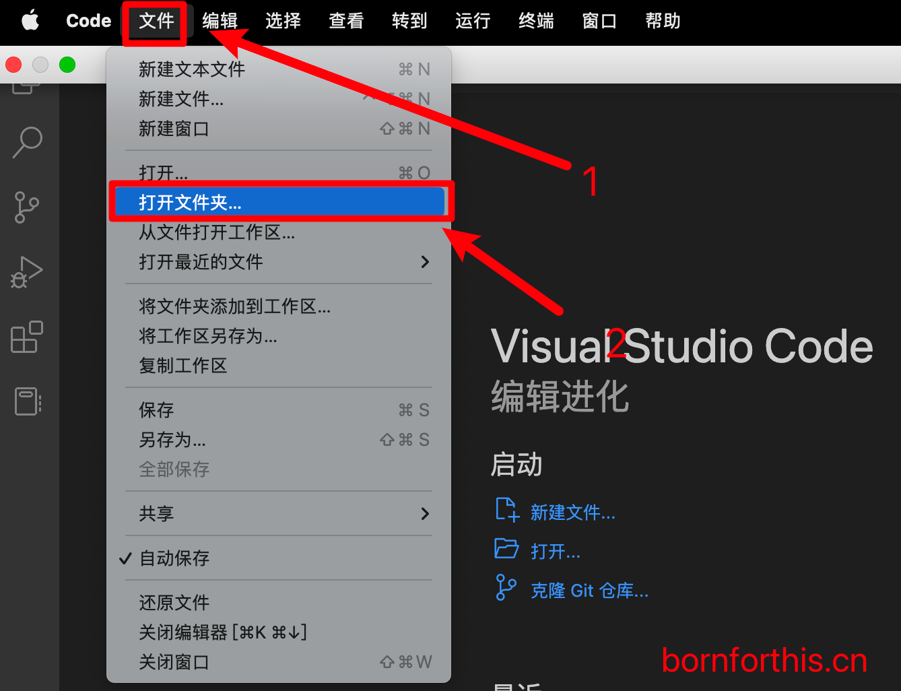Viewport: 901px width, 691px height.
Task: Choose 新建文件... from the file menu
Action: [279, 99]
